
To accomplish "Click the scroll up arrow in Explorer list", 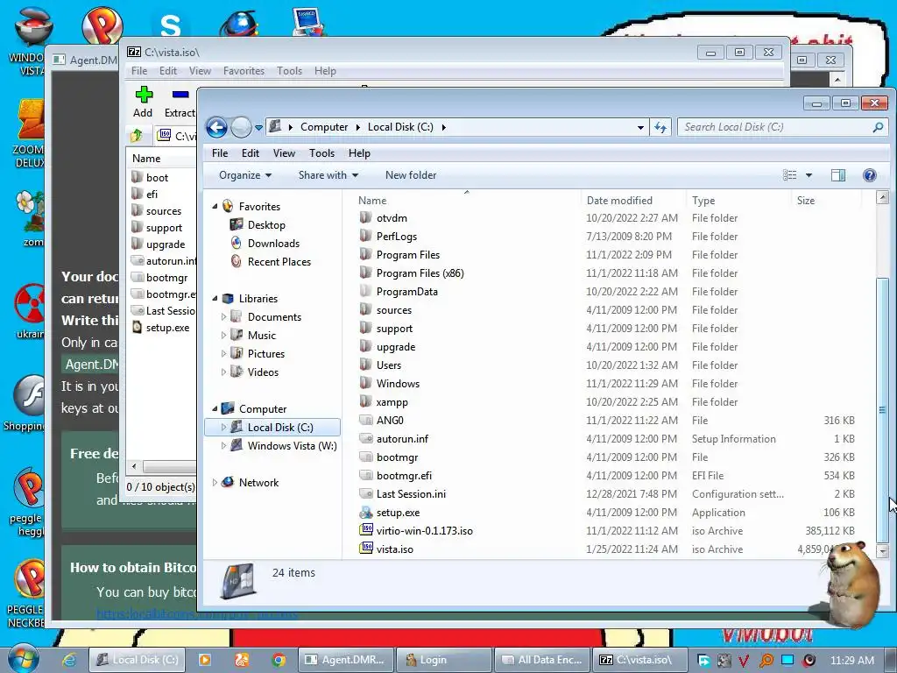I will [x=882, y=198].
